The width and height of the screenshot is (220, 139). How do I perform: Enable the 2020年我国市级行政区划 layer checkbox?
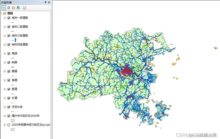tap(9, 125)
